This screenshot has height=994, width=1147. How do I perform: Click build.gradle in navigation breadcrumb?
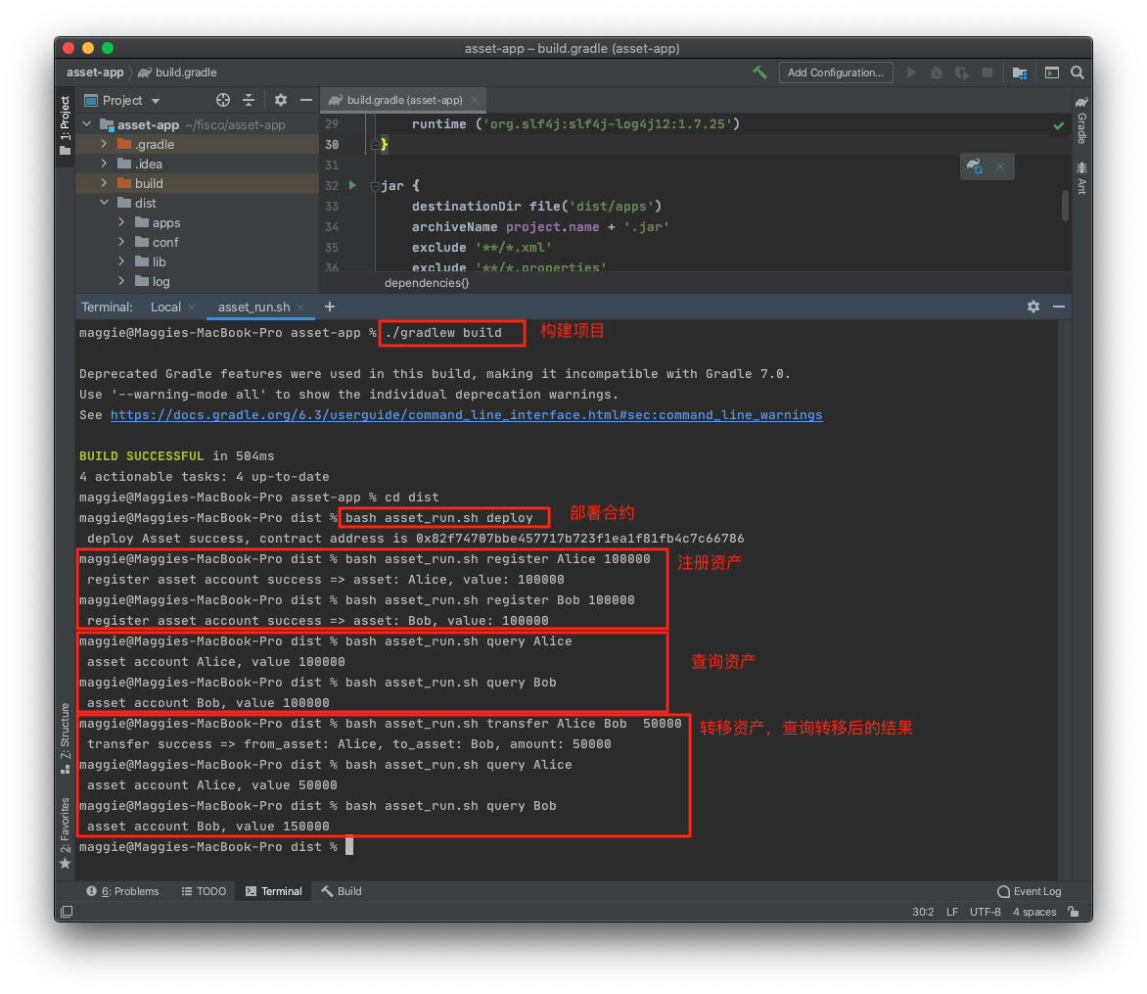point(178,72)
